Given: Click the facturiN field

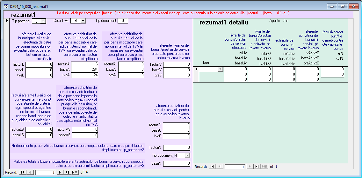Looking at the screenshot, I should click(x=177, y=148).
